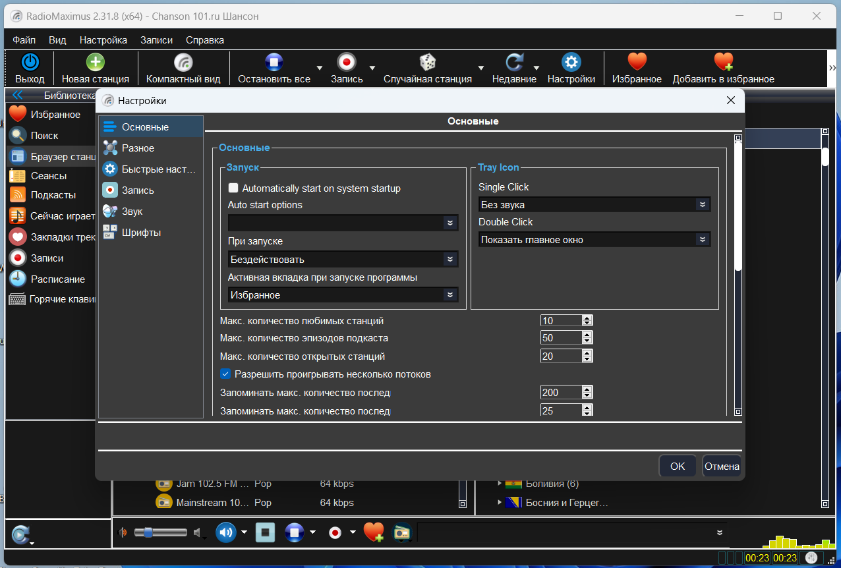
Task: Click the Выход power icon
Action: pyautogui.click(x=30, y=63)
